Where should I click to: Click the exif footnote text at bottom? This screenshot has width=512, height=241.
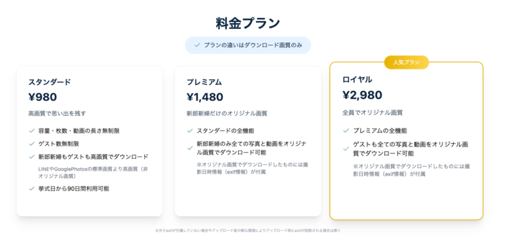click(x=248, y=231)
